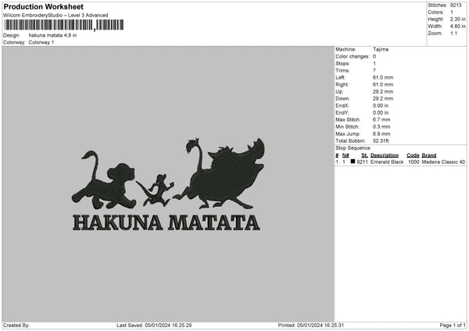Screen dimensions: 469x331
Task: Click 'Wilcom EmbroideryStudio – Level 3 Advanced' text
Action: [x=55, y=16]
